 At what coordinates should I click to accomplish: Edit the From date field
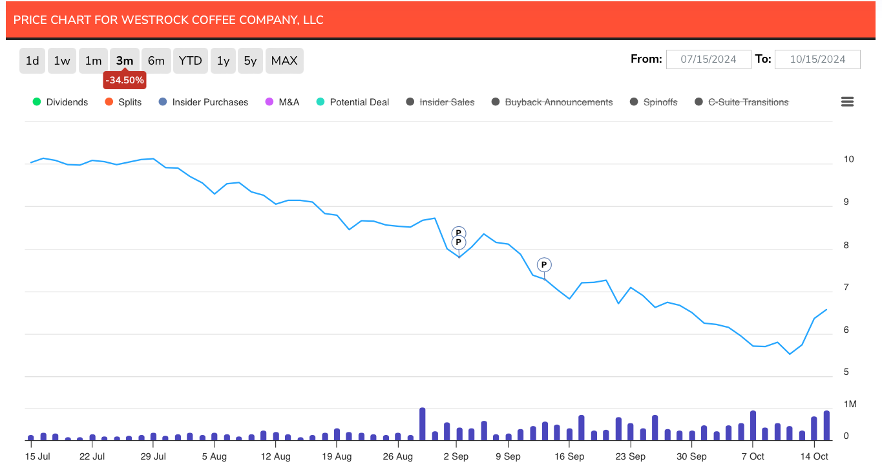click(709, 59)
